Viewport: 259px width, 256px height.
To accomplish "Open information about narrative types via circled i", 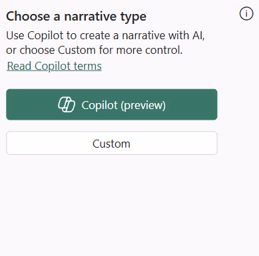I will tap(246, 14).
